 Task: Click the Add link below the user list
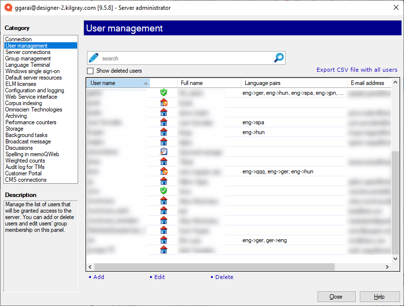[99, 277]
